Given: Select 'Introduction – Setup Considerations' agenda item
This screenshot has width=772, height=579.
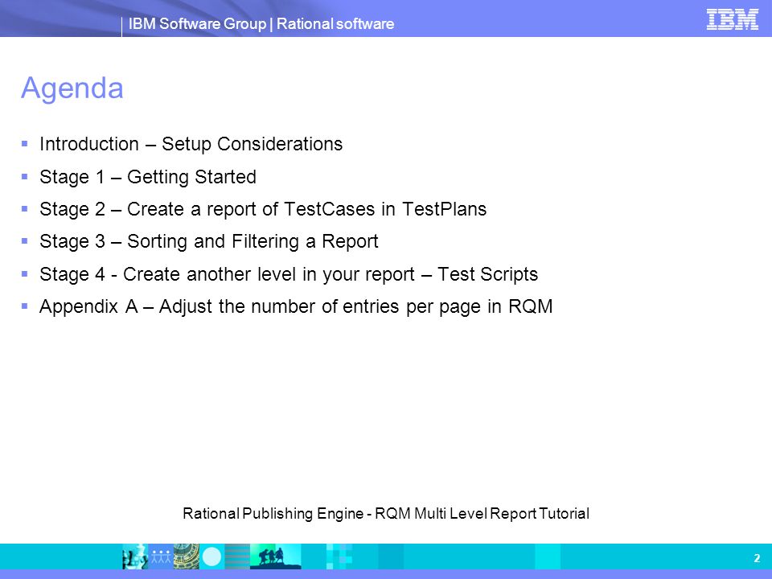Looking at the screenshot, I should (x=191, y=144).
